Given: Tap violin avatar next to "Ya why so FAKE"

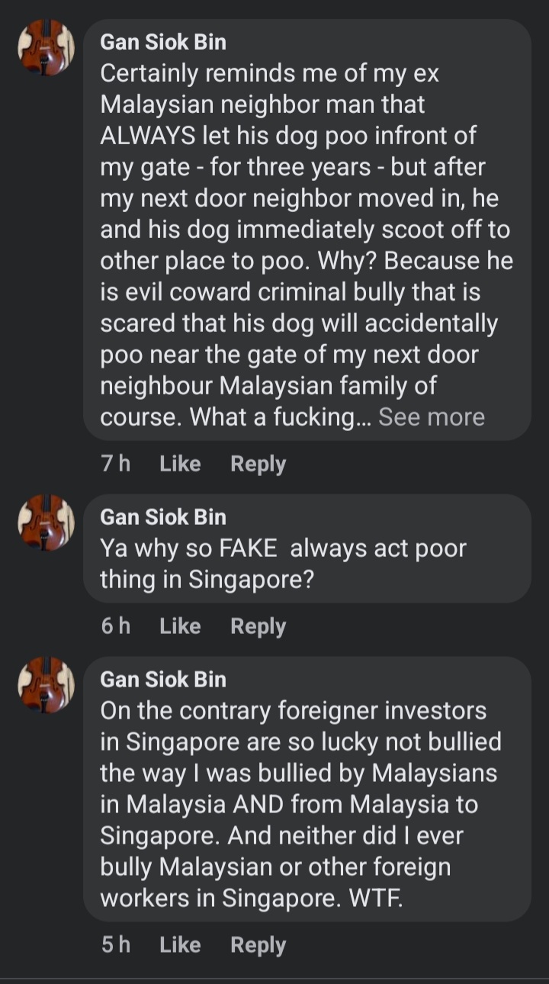Looking at the screenshot, I should tap(46, 522).
